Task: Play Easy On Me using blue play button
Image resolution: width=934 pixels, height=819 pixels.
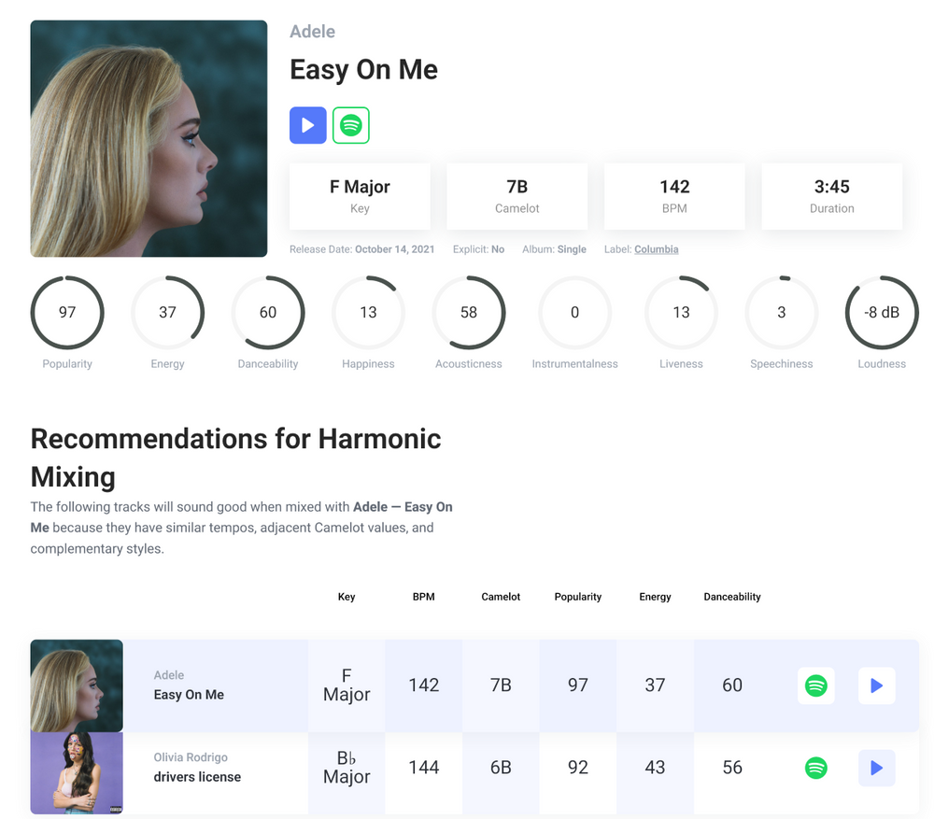Action: tap(308, 125)
